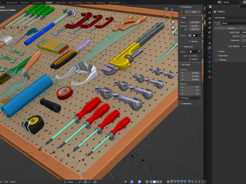Open the Texture checkerboard tab icon
246x184 pixels.
210,77
